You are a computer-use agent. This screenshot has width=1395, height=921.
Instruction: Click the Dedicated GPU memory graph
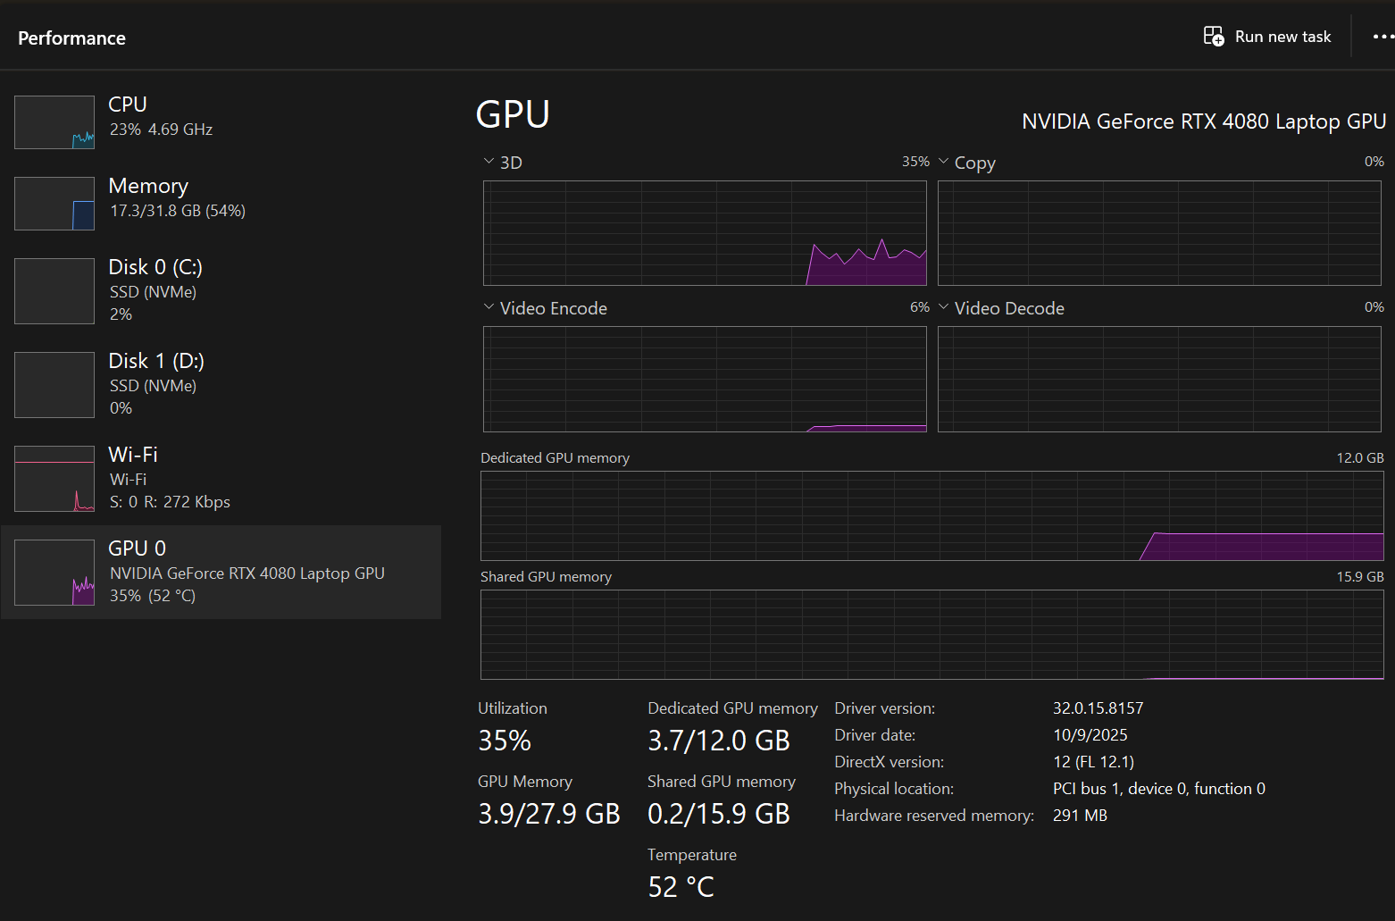coord(931,515)
